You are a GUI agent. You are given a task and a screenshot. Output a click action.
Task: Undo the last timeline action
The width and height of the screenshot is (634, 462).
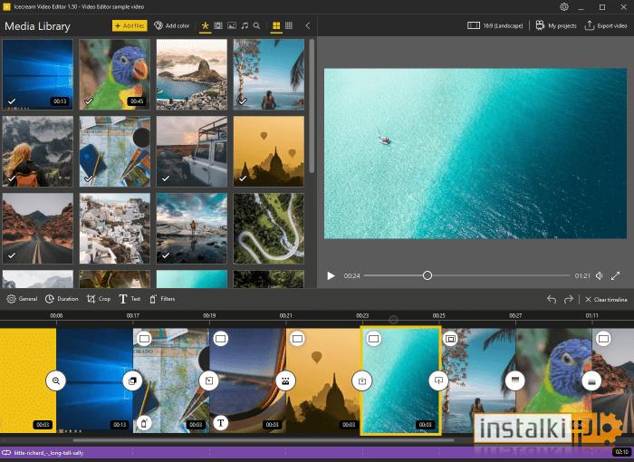pos(552,299)
